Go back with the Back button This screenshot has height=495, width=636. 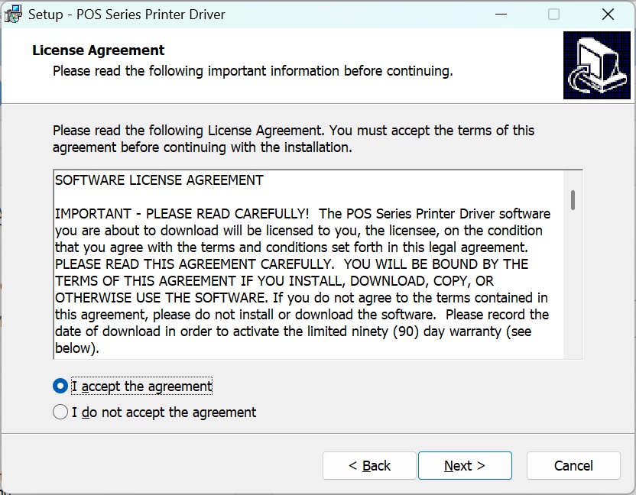coord(369,466)
